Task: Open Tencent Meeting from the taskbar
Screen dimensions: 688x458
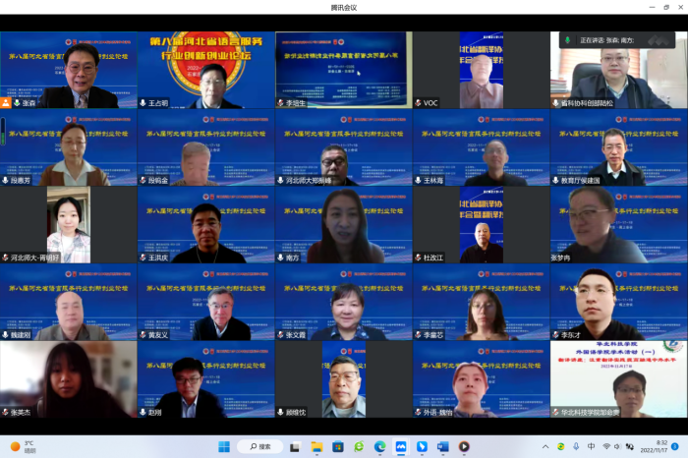Action: pos(401,446)
